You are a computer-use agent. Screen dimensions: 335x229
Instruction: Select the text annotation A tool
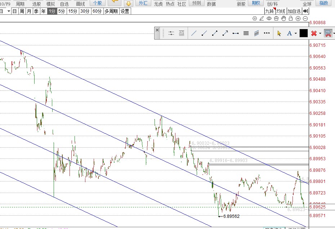(289, 33)
